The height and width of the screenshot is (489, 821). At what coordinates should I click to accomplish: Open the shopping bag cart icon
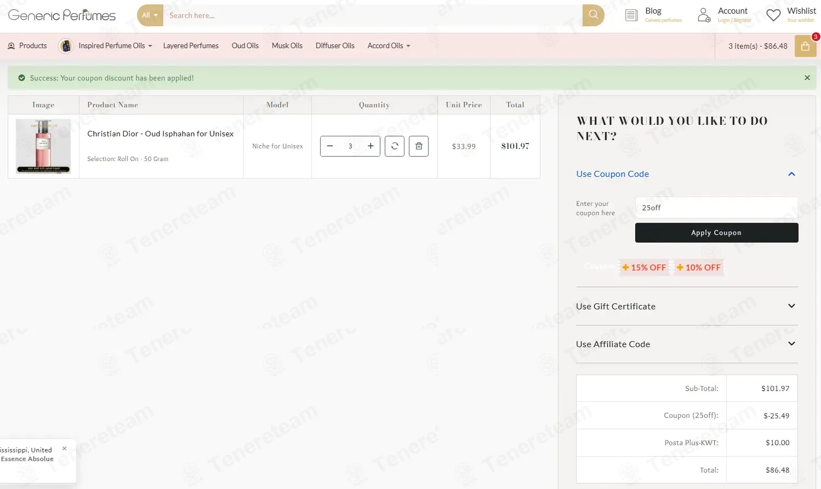805,47
